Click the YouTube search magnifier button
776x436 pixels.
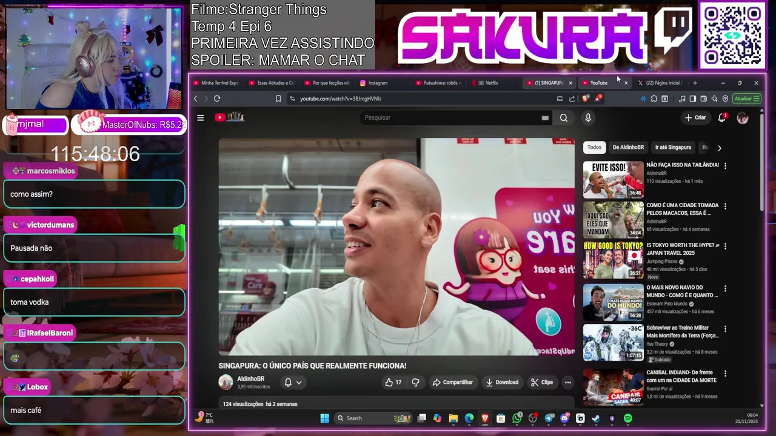[564, 117]
